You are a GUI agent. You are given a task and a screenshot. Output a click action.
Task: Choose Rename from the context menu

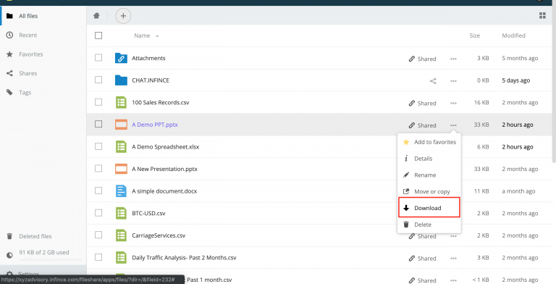[429, 175]
